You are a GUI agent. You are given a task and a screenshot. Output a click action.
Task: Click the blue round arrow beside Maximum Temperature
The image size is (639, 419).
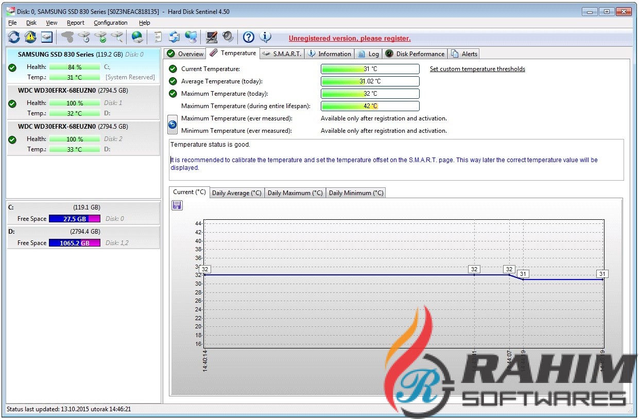pyautogui.click(x=173, y=125)
